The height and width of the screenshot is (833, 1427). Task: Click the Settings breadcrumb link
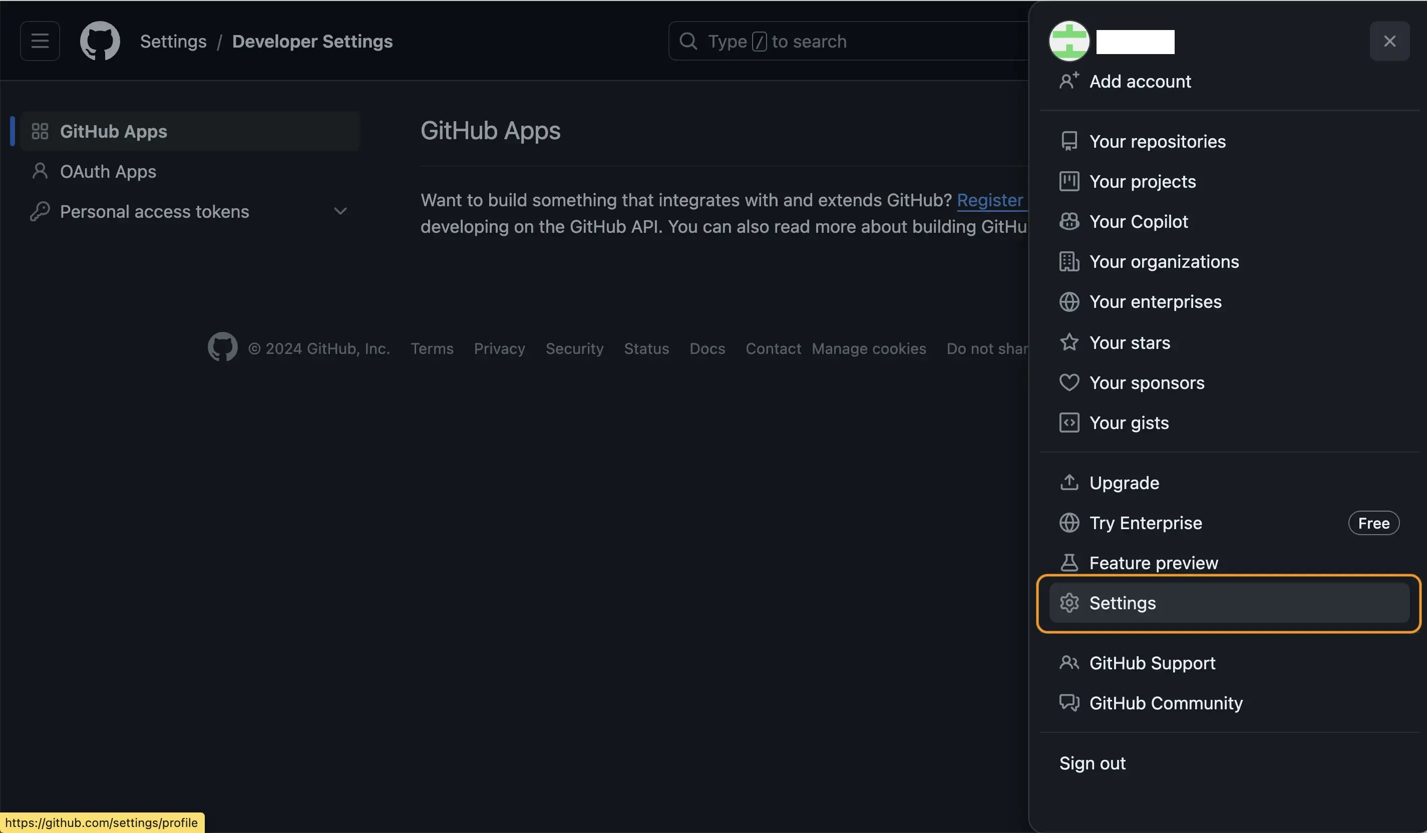[173, 41]
